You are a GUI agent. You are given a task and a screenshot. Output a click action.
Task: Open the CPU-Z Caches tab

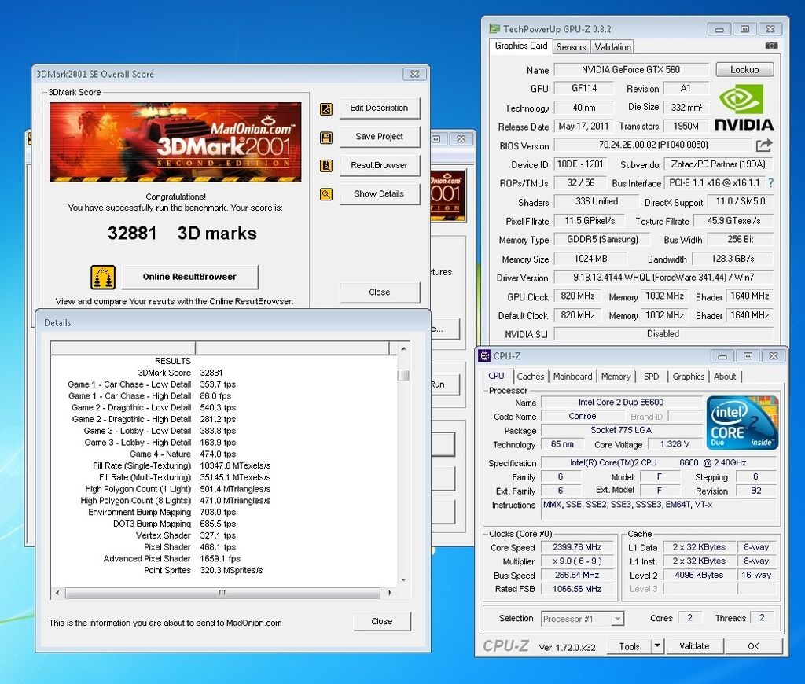coord(531,377)
